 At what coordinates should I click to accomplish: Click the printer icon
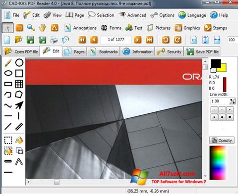(x=54, y=40)
